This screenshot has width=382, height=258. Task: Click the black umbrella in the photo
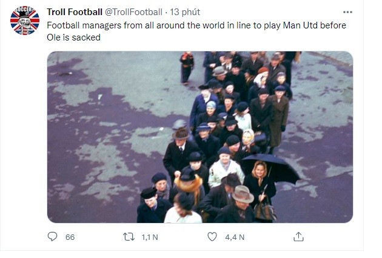tap(280, 169)
